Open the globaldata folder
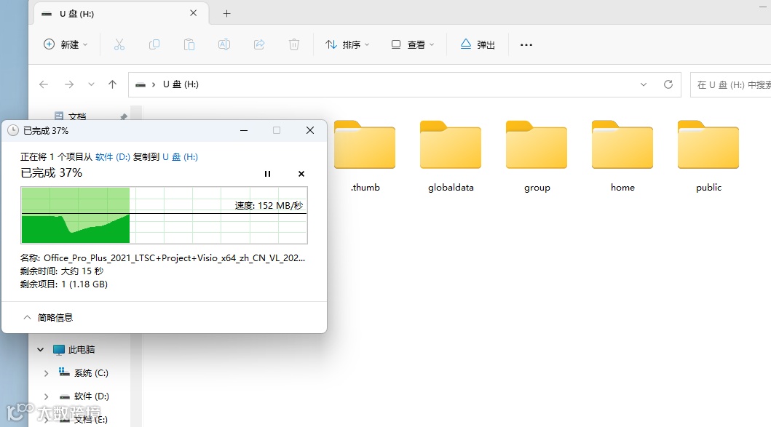This screenshot has width=771, height=427. tap(451, 156)
